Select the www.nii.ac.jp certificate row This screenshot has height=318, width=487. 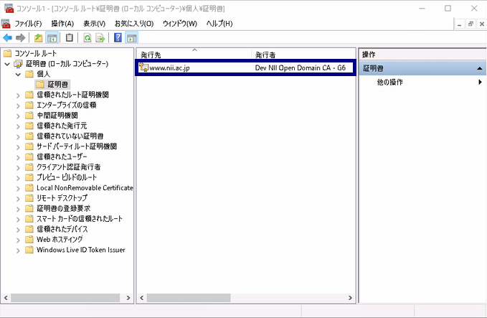(245, 67)
